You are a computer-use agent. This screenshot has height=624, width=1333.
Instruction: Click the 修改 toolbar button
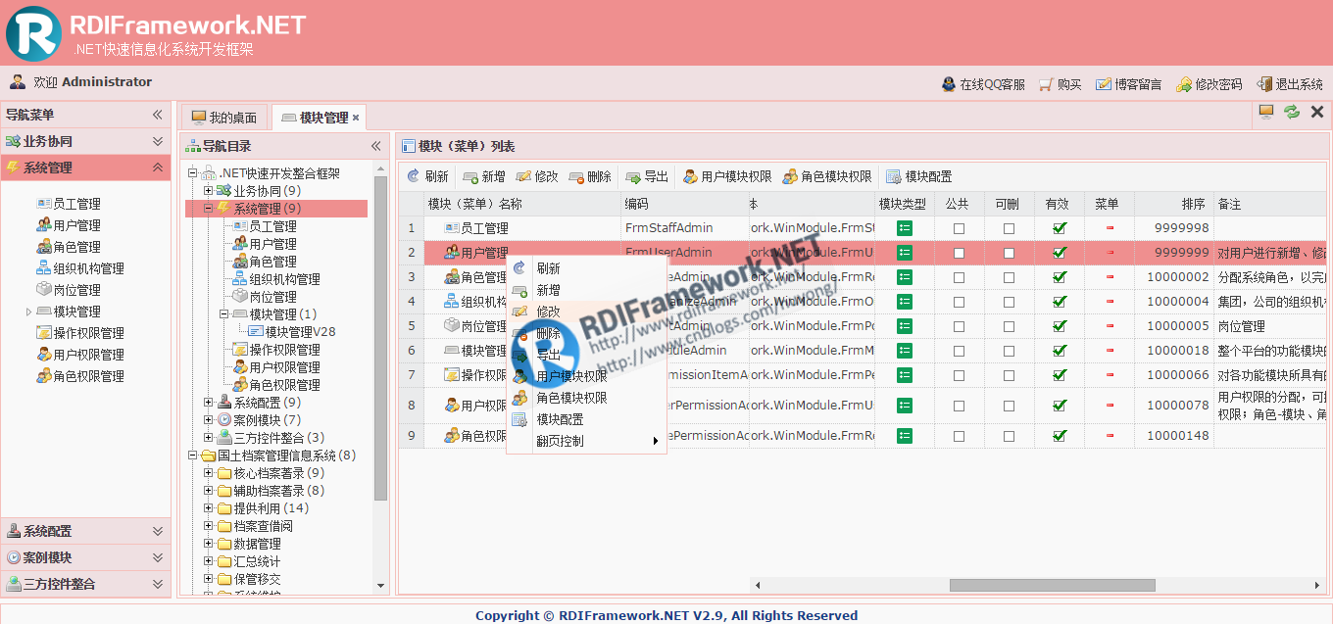pyautogui.click(x=537, y=176)
